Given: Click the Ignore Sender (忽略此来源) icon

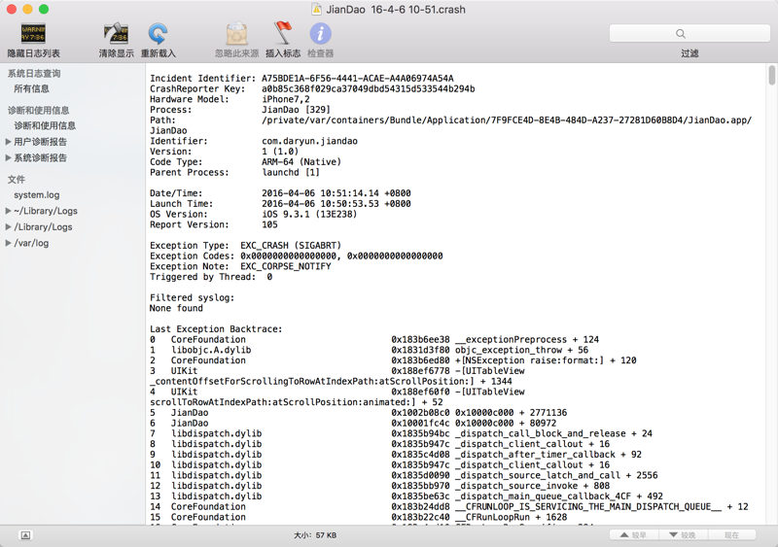Looking at the screenshot, I should point(236,34).
